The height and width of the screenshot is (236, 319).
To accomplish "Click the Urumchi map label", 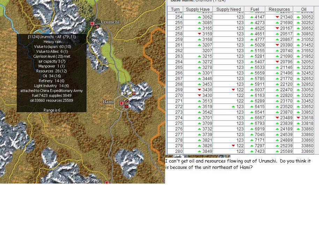I will pos(110,22).
